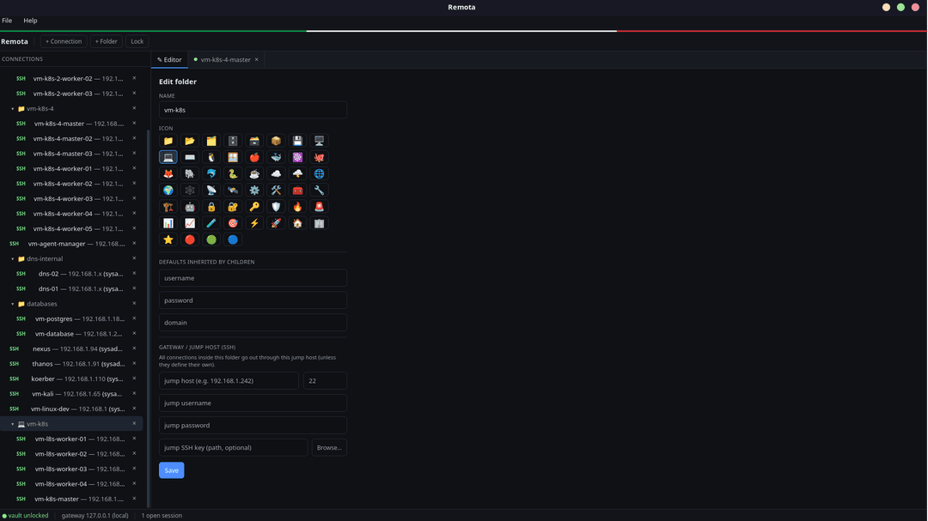Delete the koerber connection entry
Image resolution: width=928 pixels, height=521 pixels.
tap(134, 379)
